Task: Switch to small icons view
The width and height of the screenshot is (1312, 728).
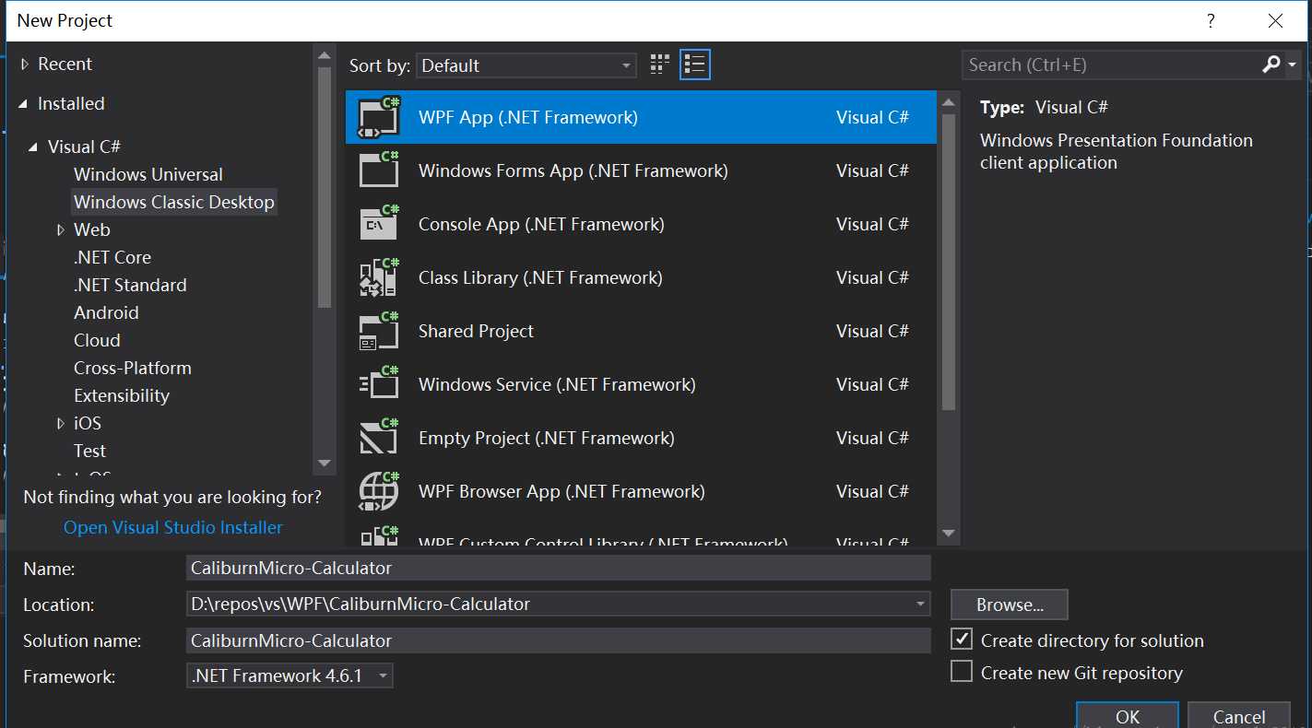Action: pos(659,65)
